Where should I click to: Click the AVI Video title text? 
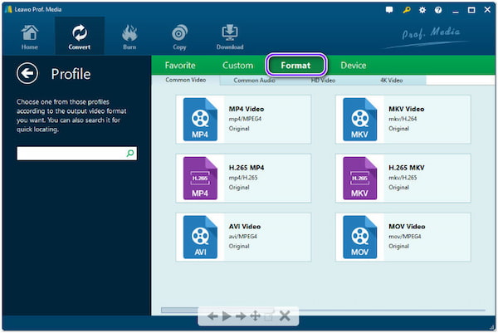click(x=245, y=227)
